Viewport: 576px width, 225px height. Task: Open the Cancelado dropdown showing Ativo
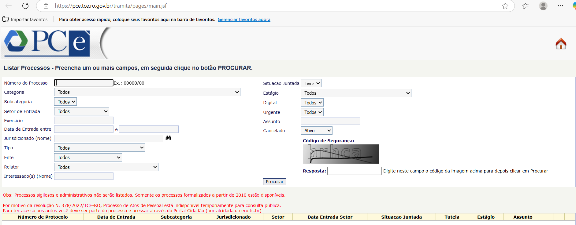coord(316,131)
